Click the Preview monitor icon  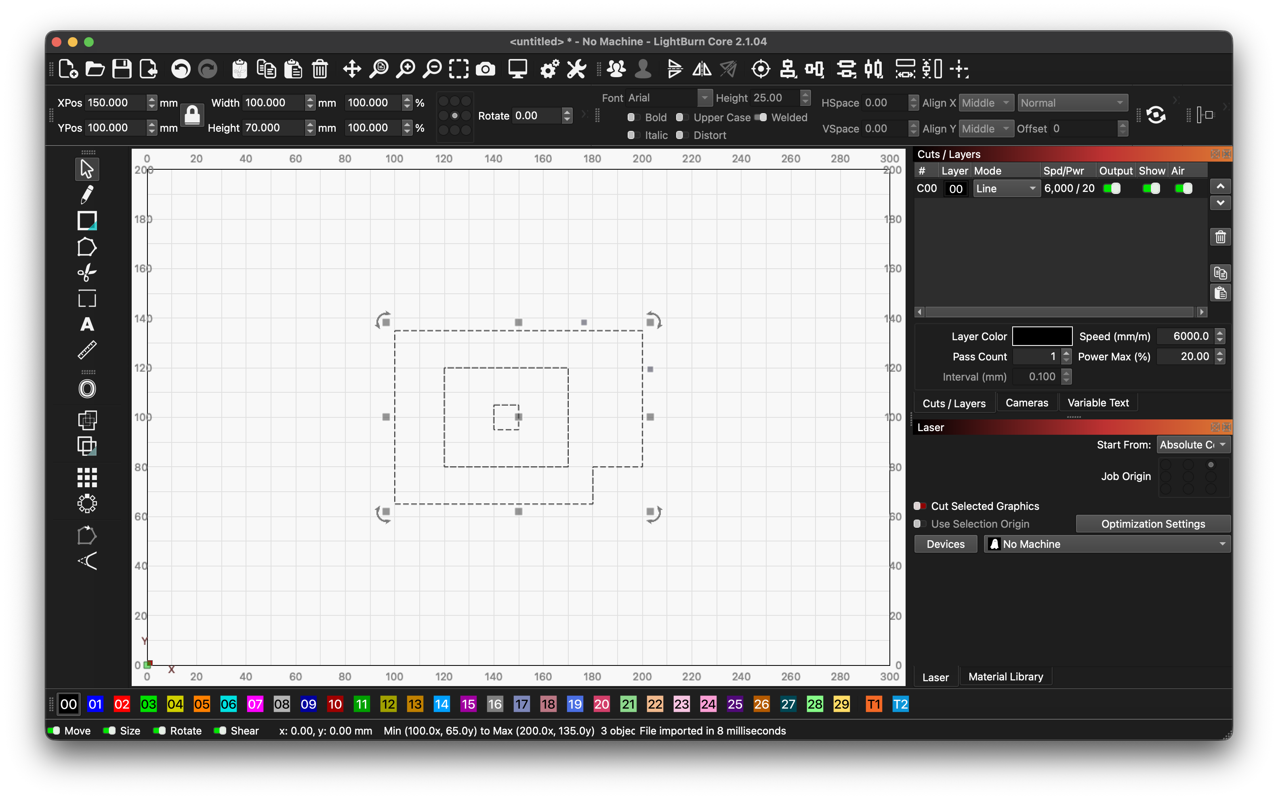[517, 69]
